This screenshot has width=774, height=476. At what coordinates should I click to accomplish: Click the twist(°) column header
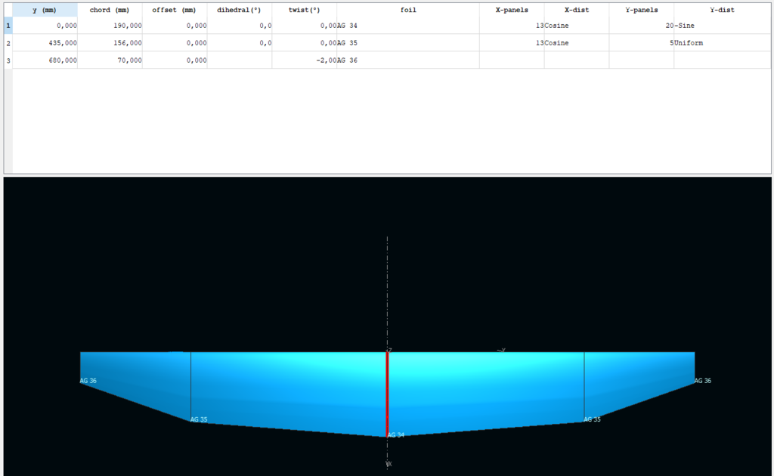point(304,10)
